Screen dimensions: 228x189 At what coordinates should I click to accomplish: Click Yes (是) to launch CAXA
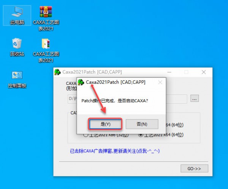click(105, 124)
